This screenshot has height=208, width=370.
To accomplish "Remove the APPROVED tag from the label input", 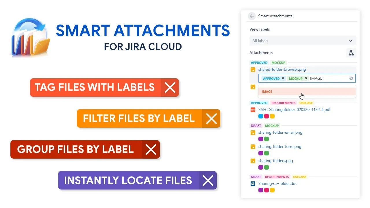I will point(283,78).
